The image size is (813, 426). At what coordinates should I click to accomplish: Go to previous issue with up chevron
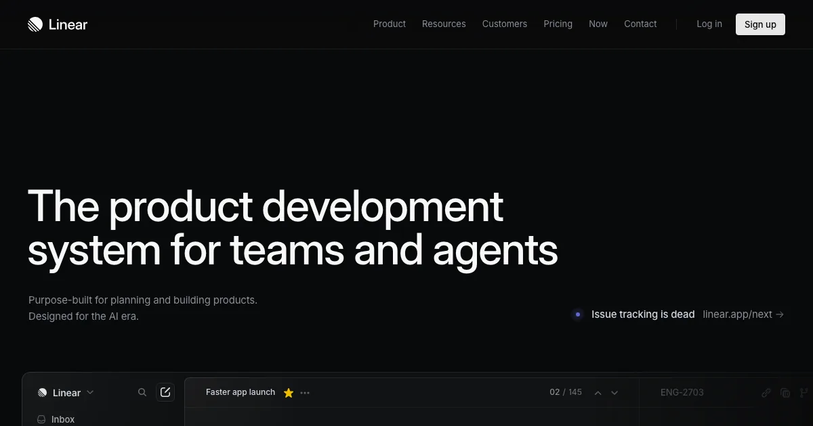point(598,393)
